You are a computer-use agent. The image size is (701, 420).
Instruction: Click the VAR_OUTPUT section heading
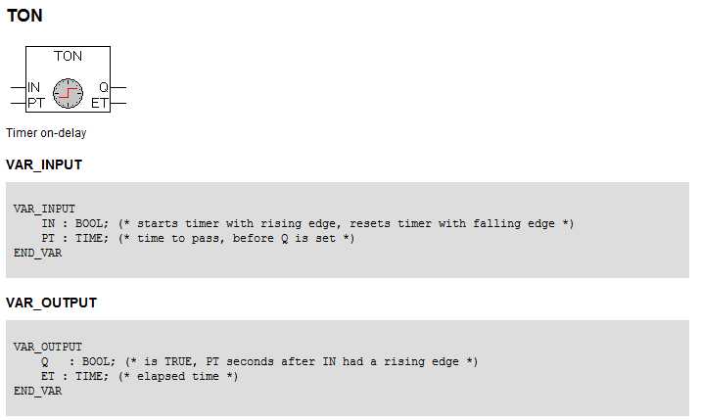point(52,303)
